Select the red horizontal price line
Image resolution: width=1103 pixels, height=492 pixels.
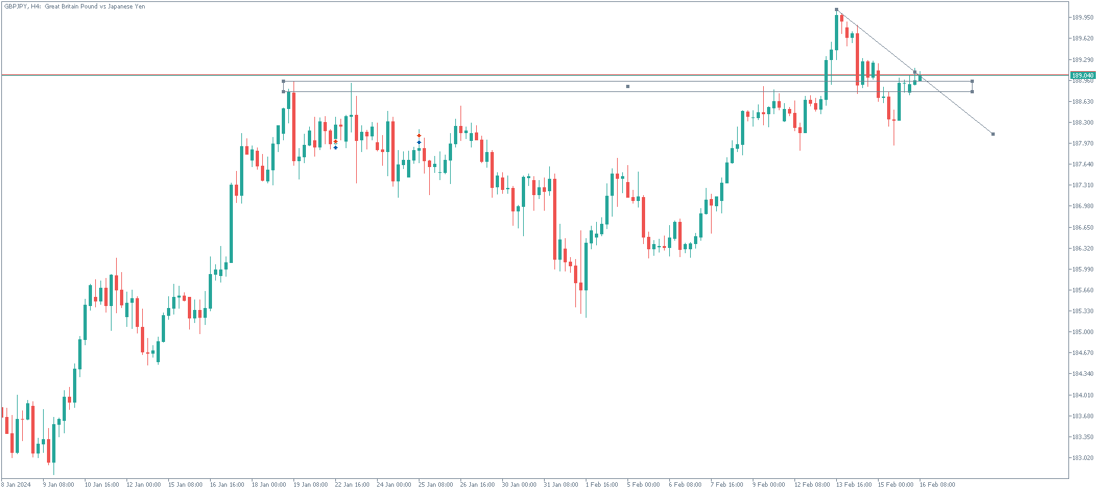[x=535, y=75]
